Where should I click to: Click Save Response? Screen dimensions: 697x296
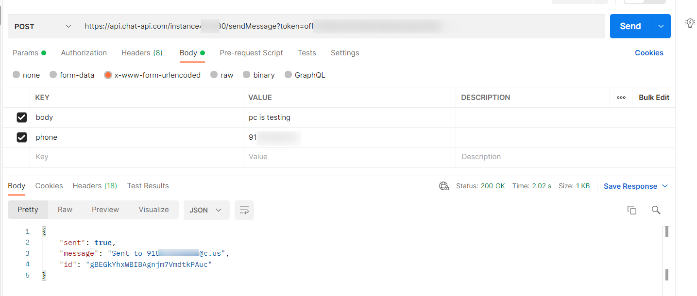pyautogui.click(x=630, y=186)
